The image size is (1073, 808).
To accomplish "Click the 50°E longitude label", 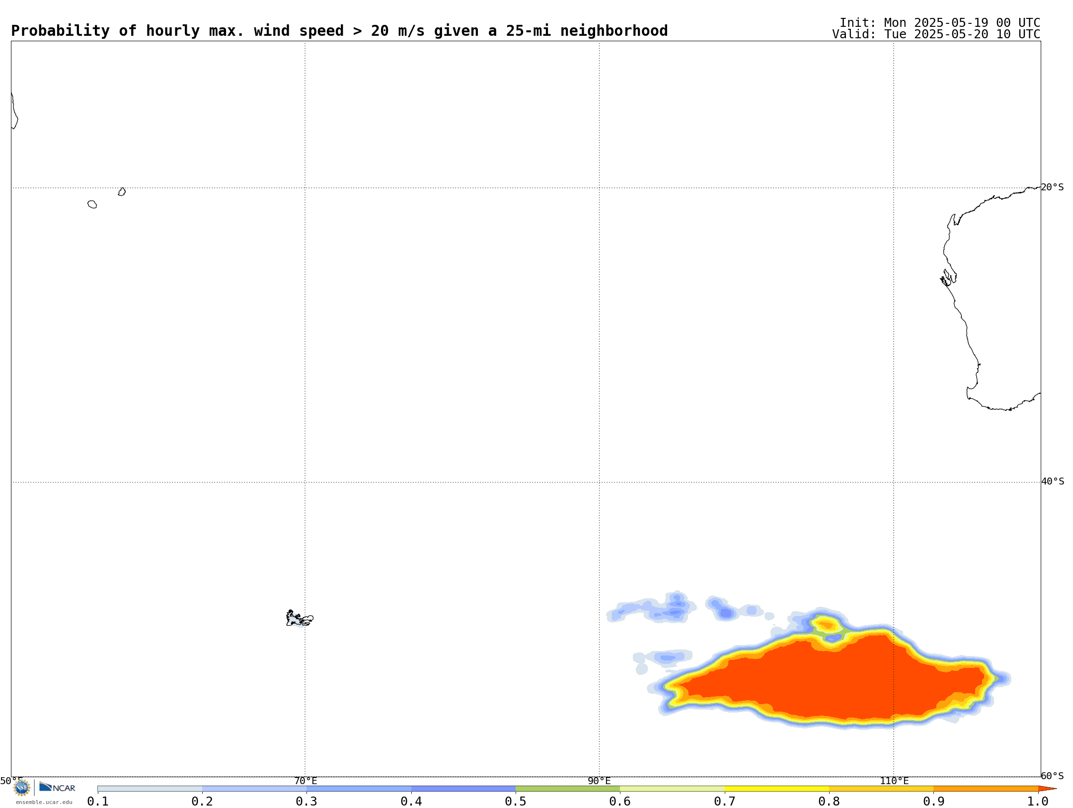I will click(x=11, y=781).
